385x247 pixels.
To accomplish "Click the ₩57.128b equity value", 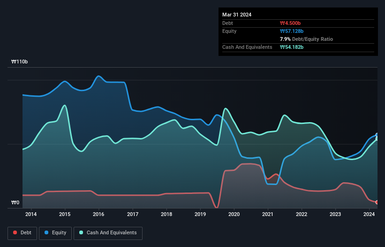I will coord(292,31).
